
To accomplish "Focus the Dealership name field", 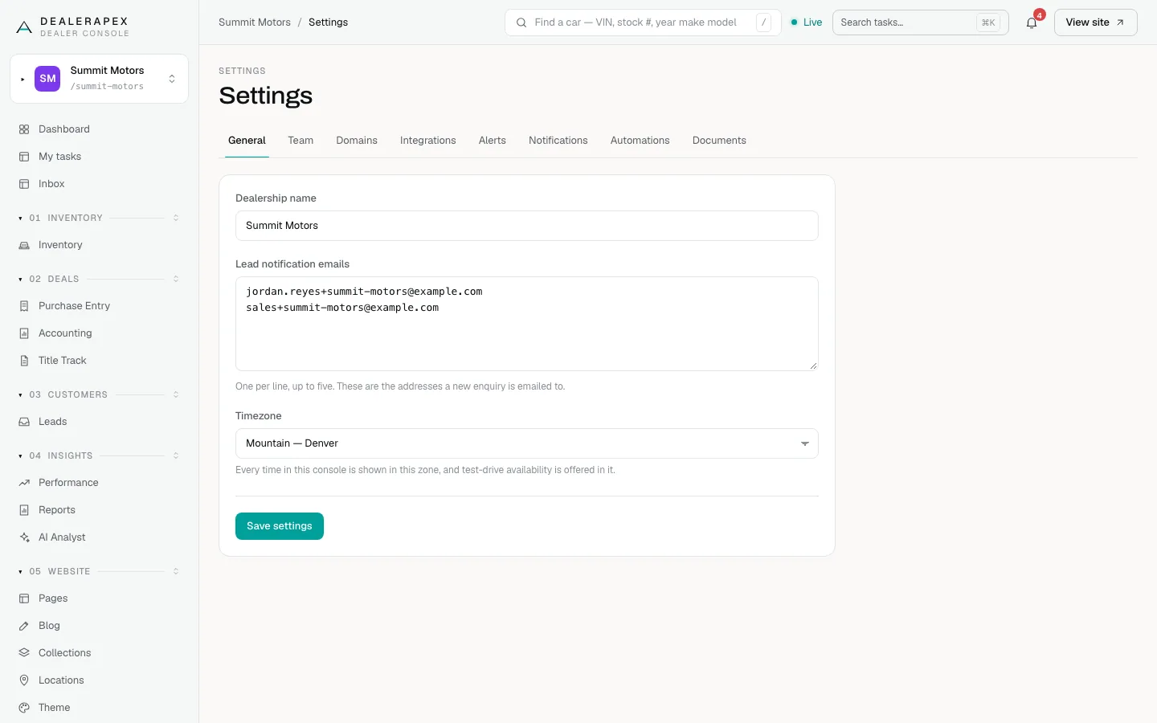I will pos(527,226).
